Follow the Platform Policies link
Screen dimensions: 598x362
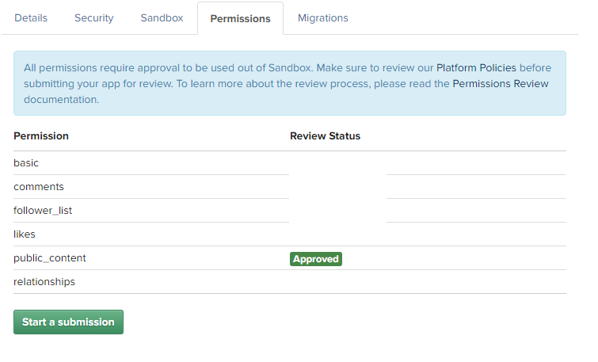click(476, 68)
